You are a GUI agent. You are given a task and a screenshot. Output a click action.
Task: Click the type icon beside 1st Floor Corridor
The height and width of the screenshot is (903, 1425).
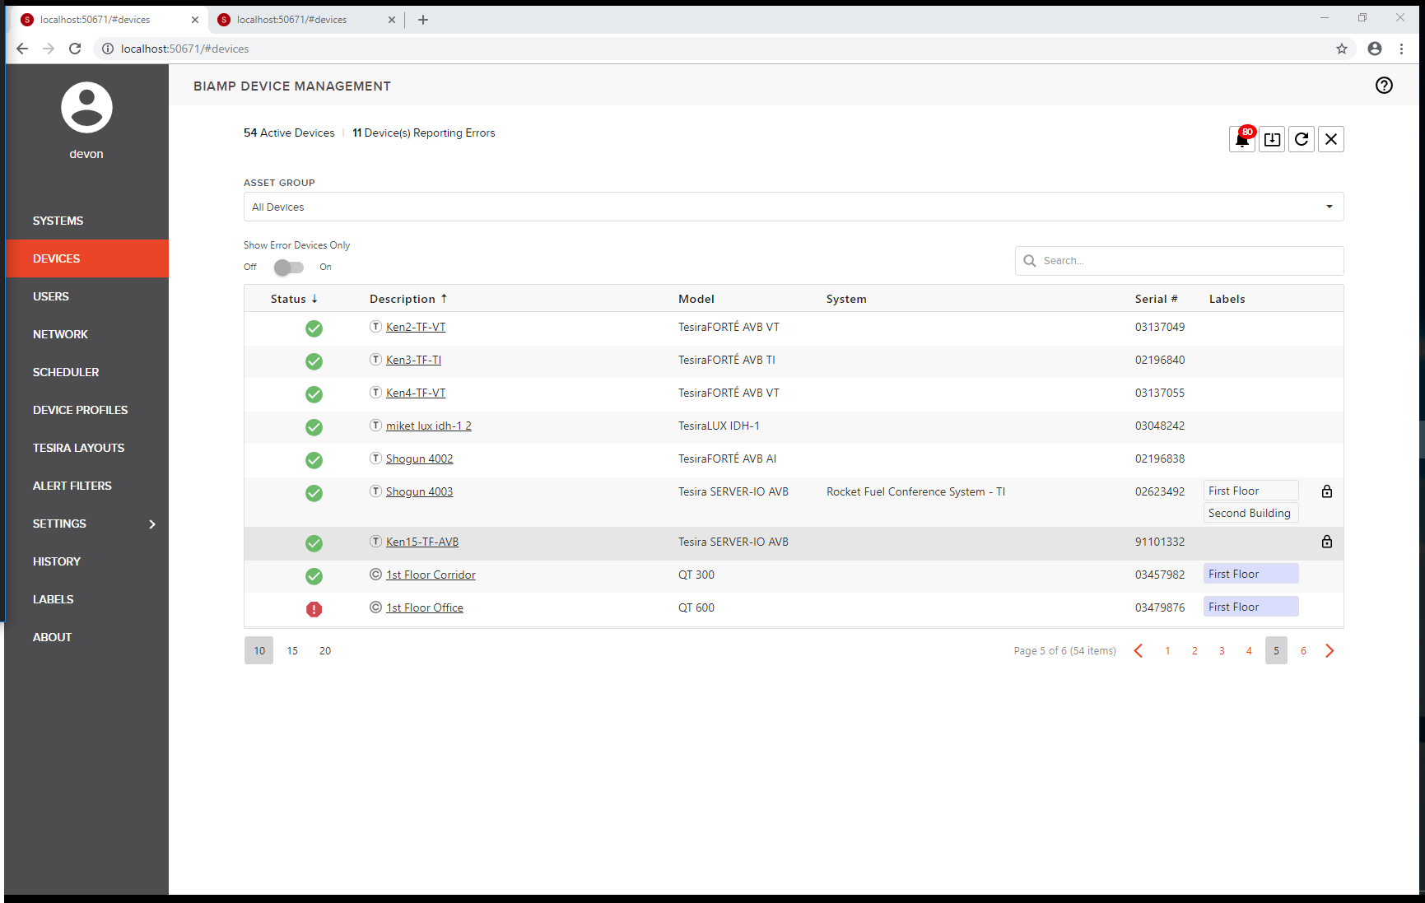click(x=376, y=575)
